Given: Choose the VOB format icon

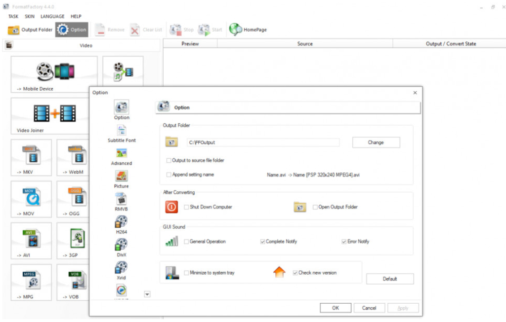Looking at the screenshot, I should point(73,283).
